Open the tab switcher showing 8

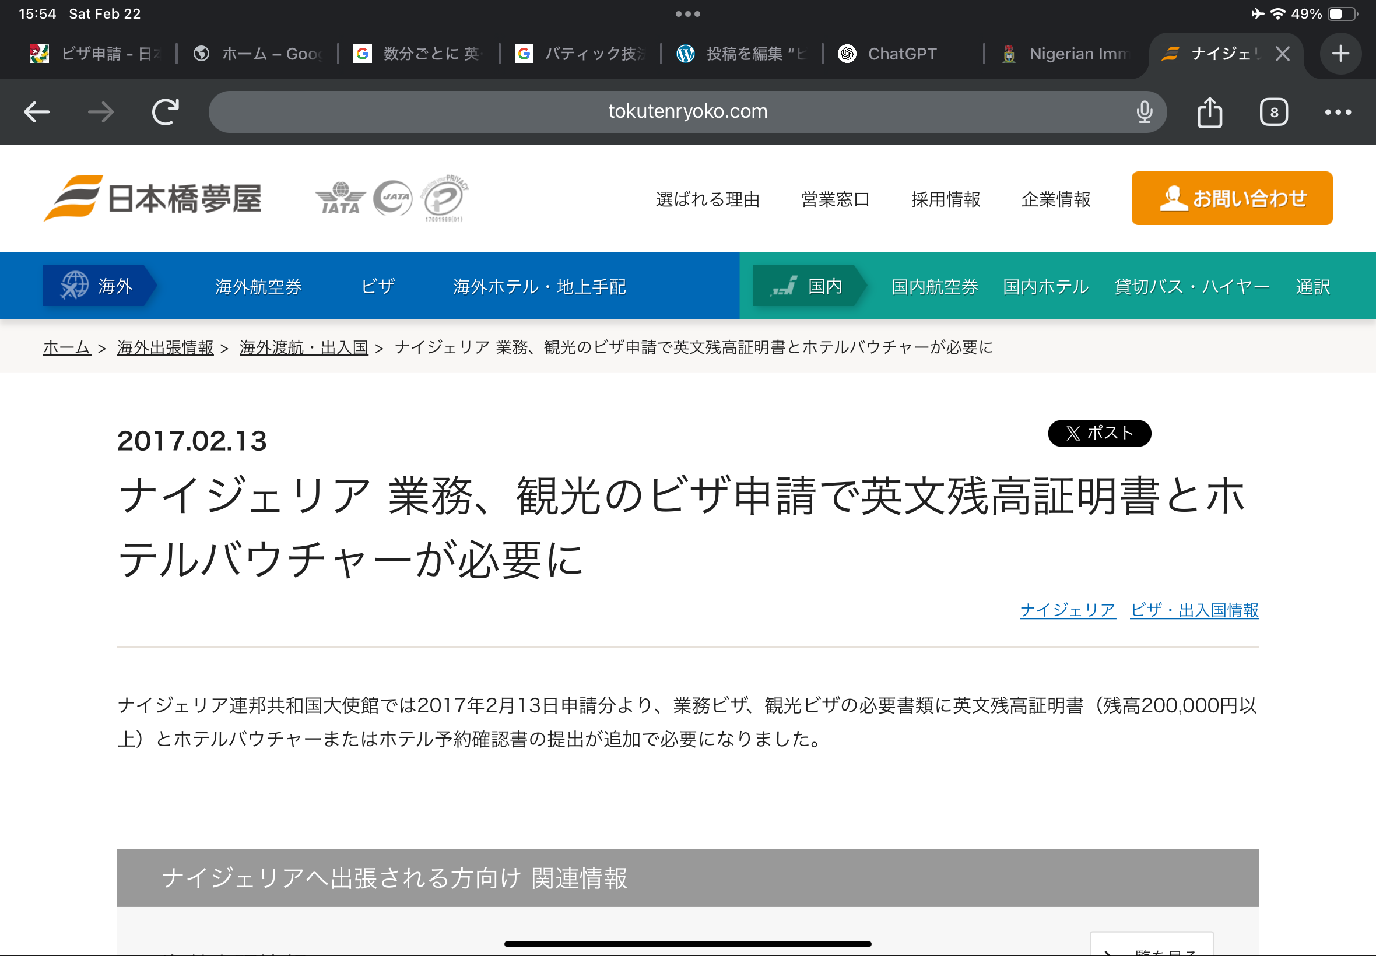click(1273, 112)
